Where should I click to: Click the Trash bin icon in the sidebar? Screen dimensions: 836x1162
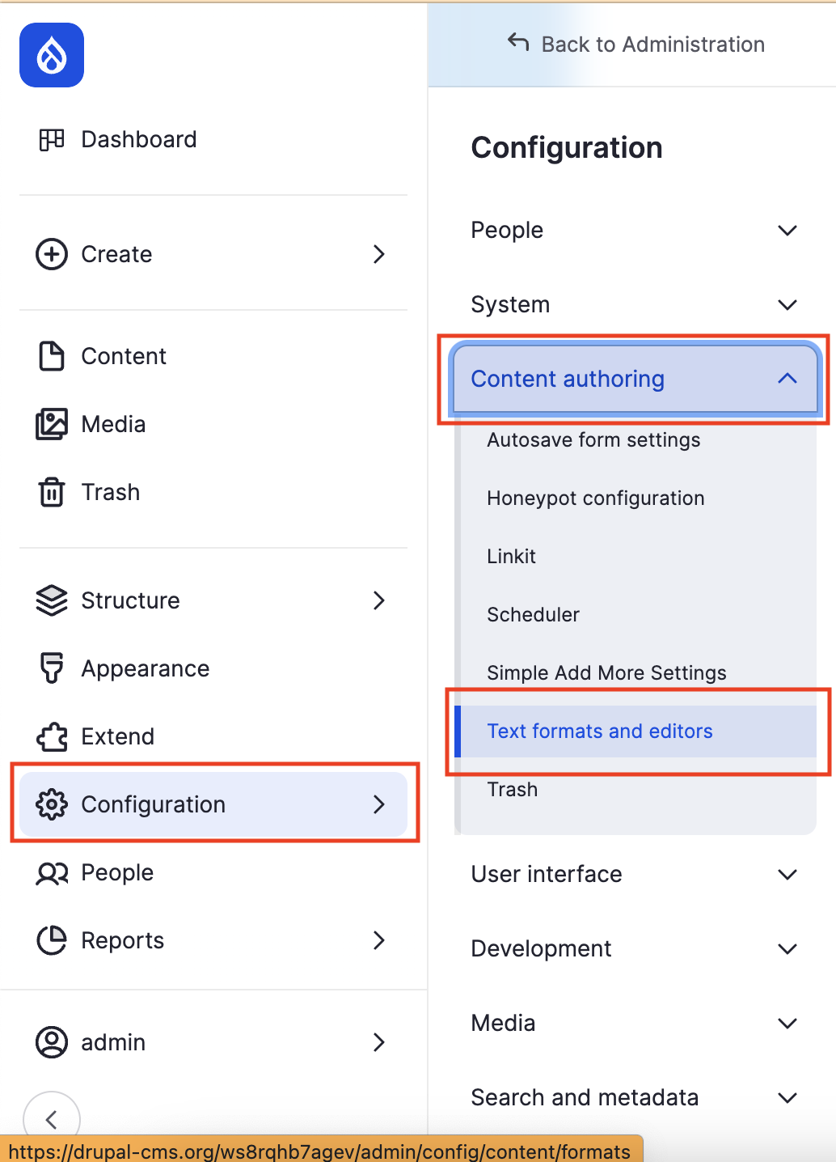tap(52, 492)
